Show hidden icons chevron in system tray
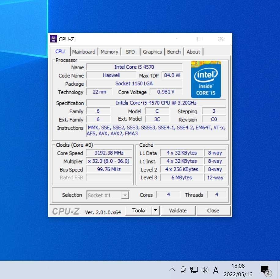Screen dimensions: 280x279 point(172,270)
